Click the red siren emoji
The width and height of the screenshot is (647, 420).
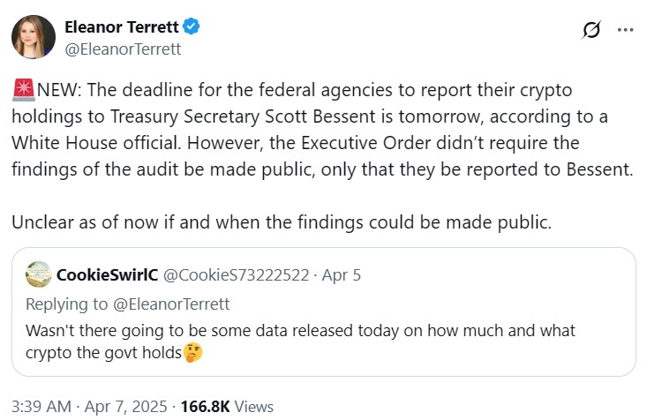24,92
